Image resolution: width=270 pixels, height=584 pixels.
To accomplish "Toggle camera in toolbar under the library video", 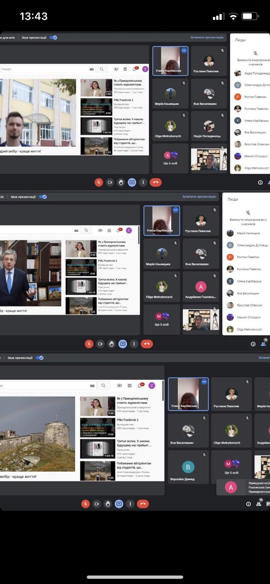I will click(x=100, y=344).
